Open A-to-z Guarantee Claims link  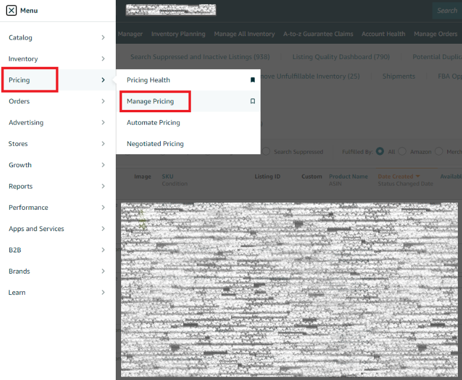pos(318,34)
